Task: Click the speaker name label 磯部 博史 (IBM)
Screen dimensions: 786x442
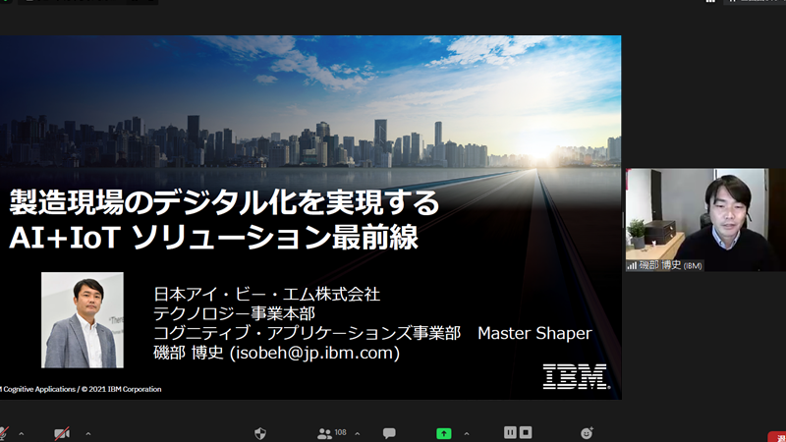Action: [671, 265]
